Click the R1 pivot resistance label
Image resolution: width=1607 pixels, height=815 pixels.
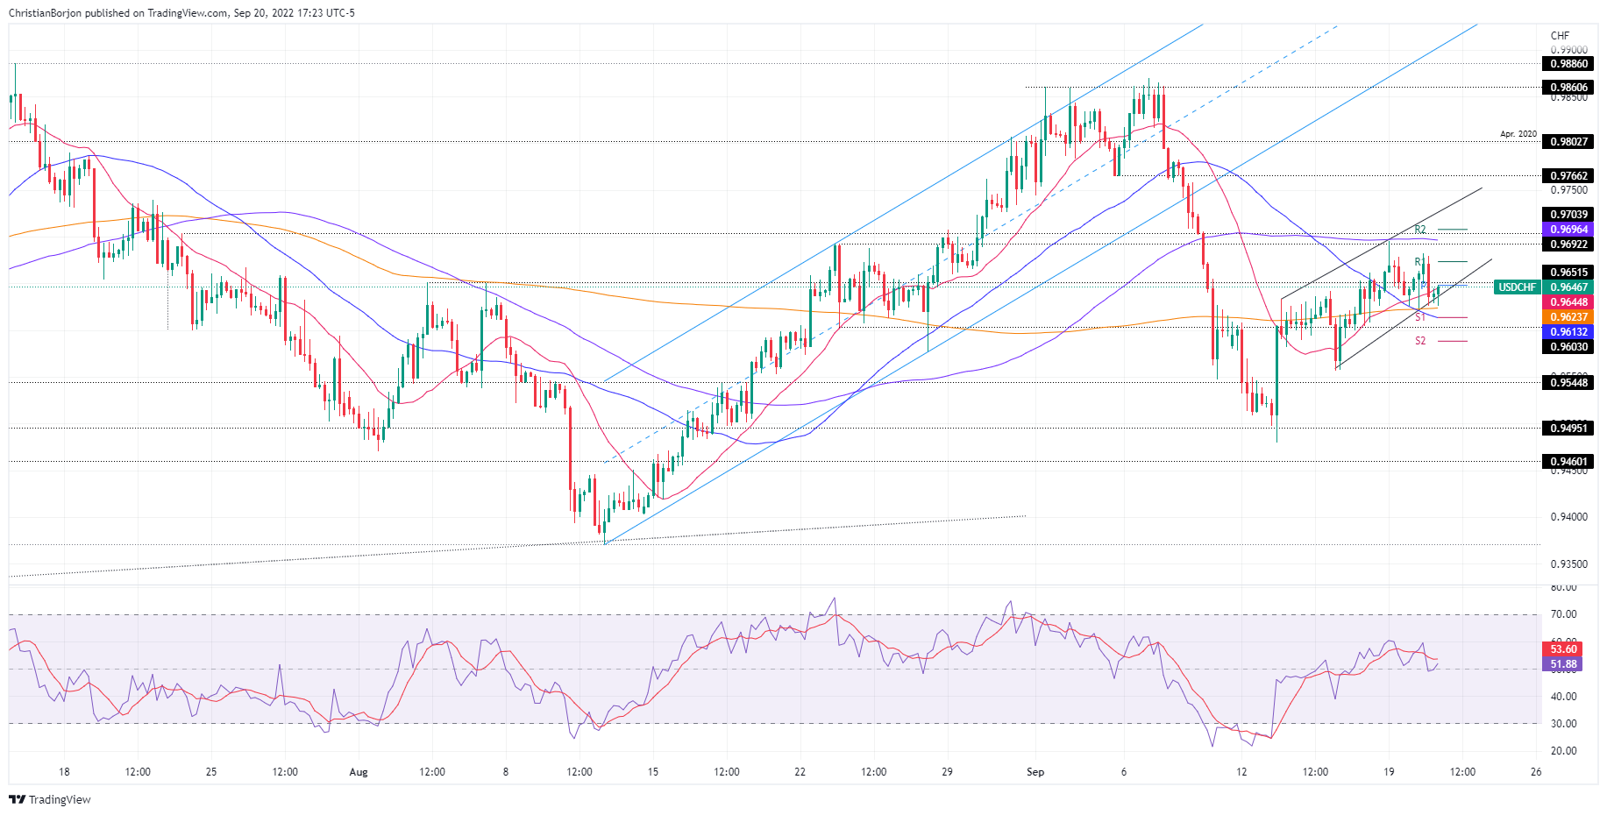[x=1419, y=262]
